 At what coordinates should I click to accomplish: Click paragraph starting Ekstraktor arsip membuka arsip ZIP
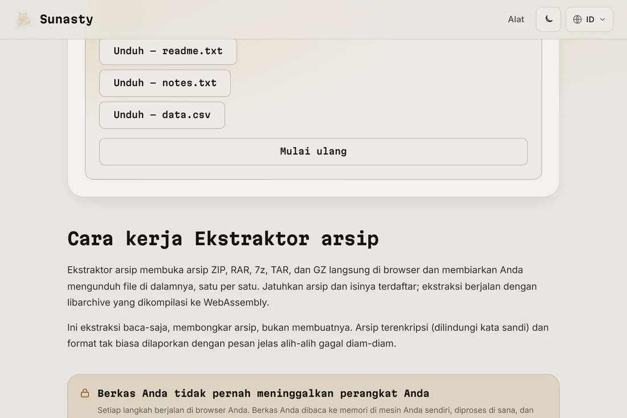click(x=302, y=286)
